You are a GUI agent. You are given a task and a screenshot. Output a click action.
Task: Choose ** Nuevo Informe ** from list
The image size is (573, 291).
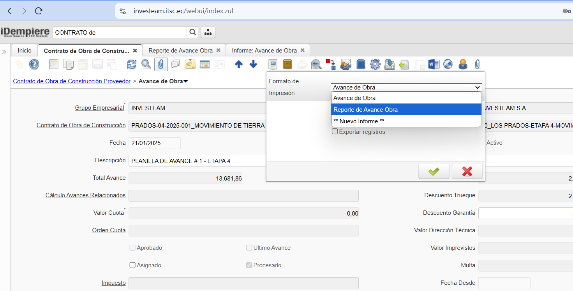click(x=406, y=121)
